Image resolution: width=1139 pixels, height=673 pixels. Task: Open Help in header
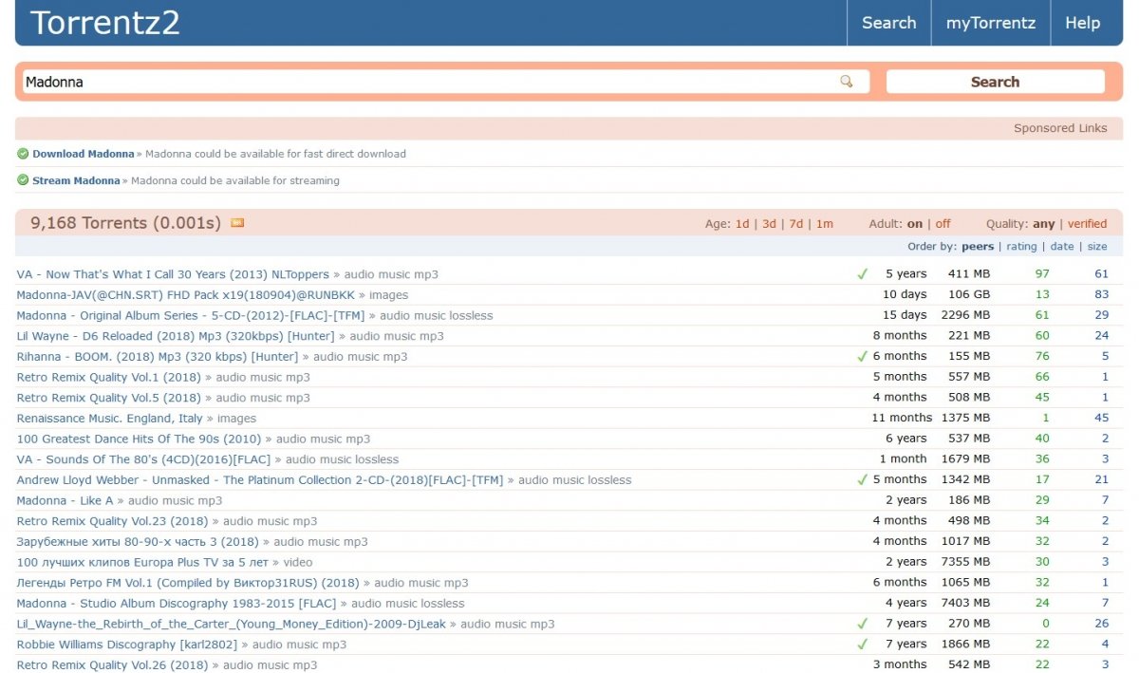pyautogui.click(x=1082, y=23)
